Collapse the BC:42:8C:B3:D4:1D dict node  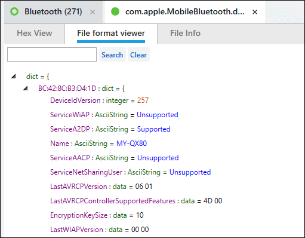[26, 89]
